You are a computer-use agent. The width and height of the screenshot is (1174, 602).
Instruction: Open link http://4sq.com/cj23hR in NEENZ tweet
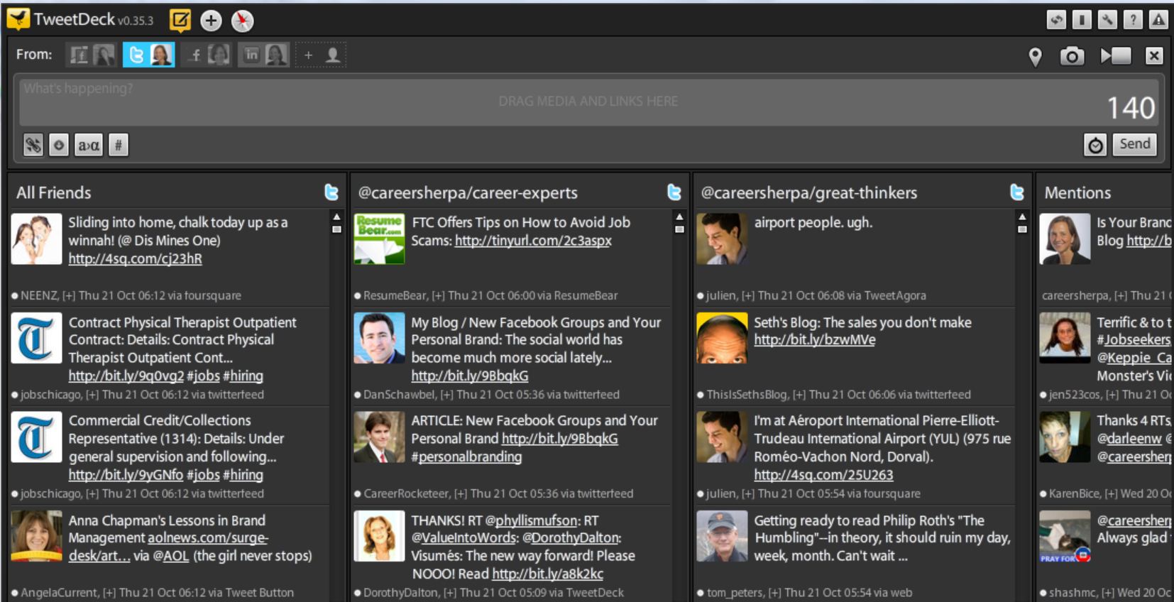click(x=135, y=258)
